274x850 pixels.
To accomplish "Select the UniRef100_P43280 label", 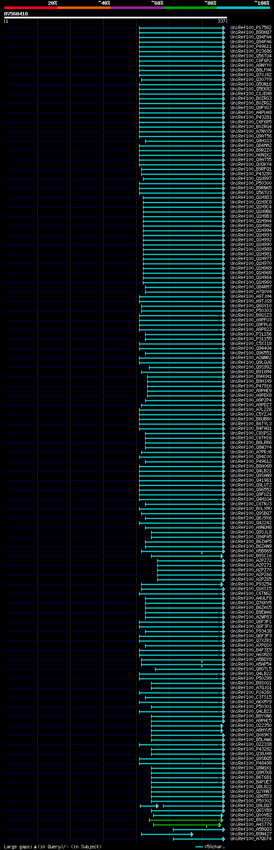I will [x=251, y=174].
